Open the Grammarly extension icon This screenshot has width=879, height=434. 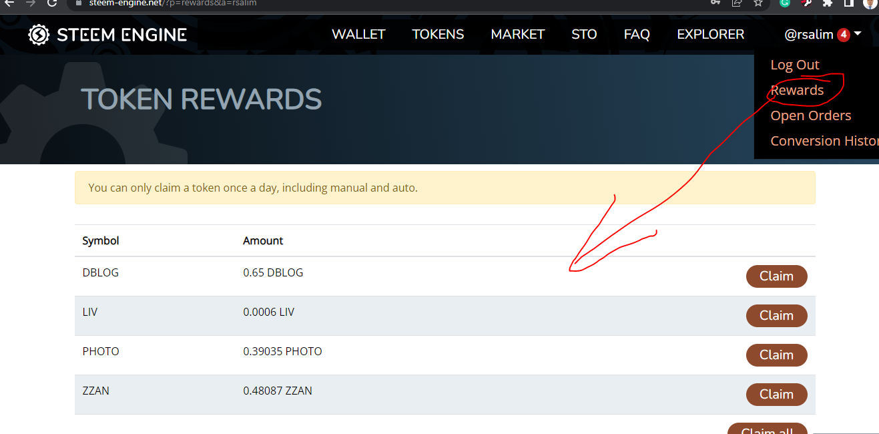click(785, 3)
